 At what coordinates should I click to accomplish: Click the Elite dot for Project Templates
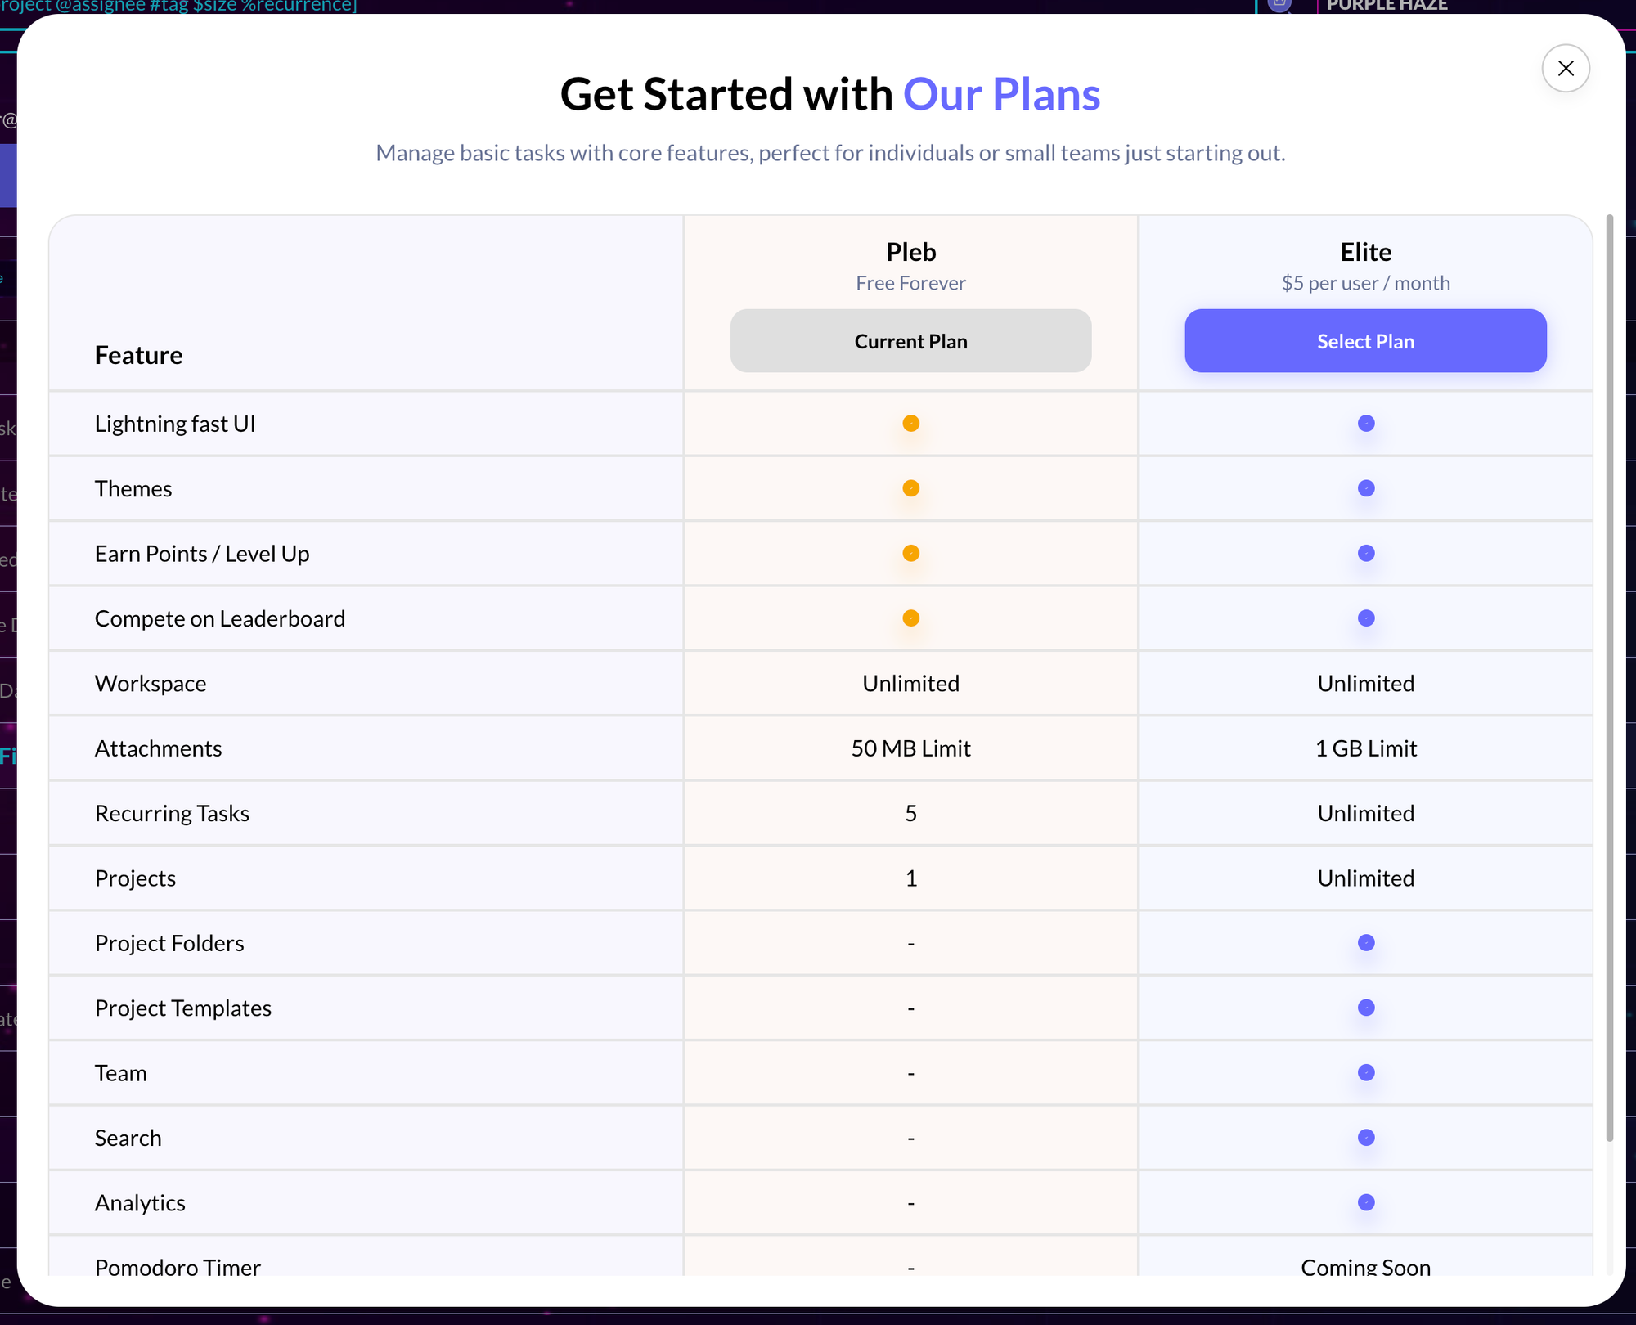pos(1365,1008)
